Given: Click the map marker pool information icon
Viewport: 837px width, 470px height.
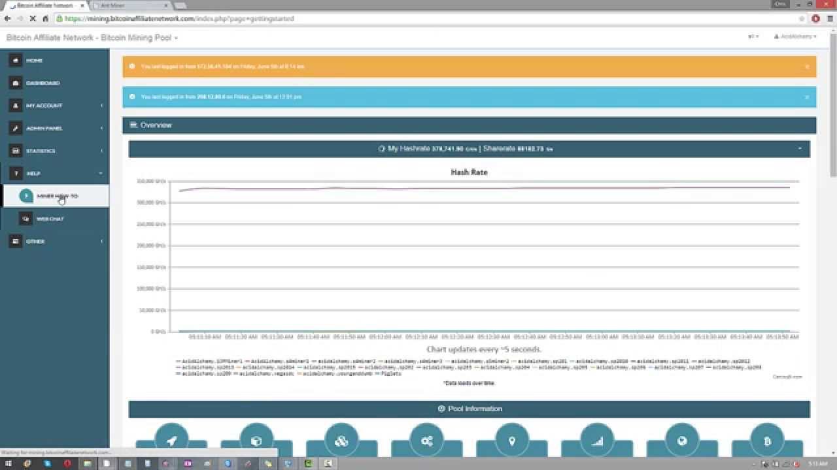Looking at the screenshot, I should click(x=512, y=441).
